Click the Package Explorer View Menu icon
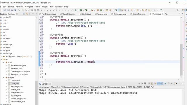 pyautogui.click(x=30, y=14)
